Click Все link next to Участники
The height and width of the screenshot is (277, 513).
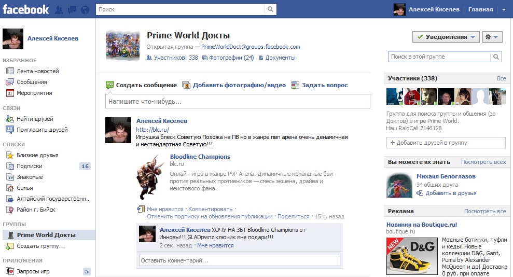pyautogui.click(x=501, y=78)
